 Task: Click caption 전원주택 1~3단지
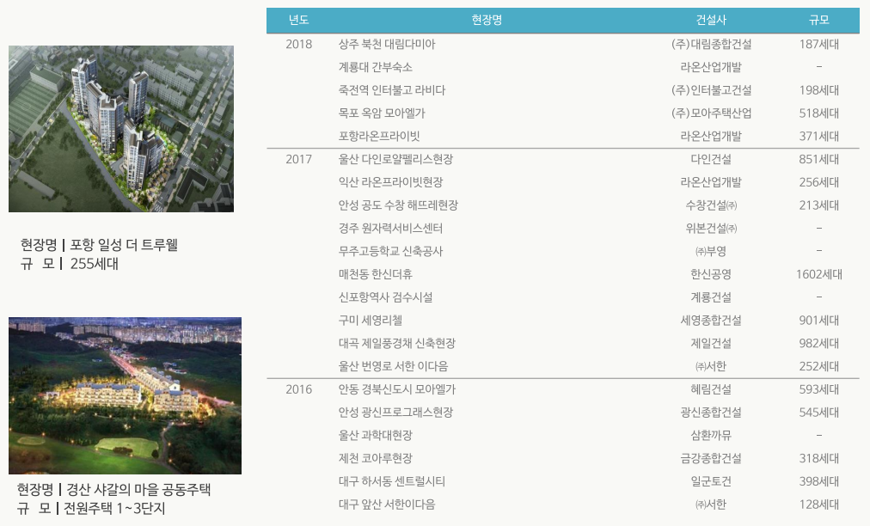pos(115,508)
